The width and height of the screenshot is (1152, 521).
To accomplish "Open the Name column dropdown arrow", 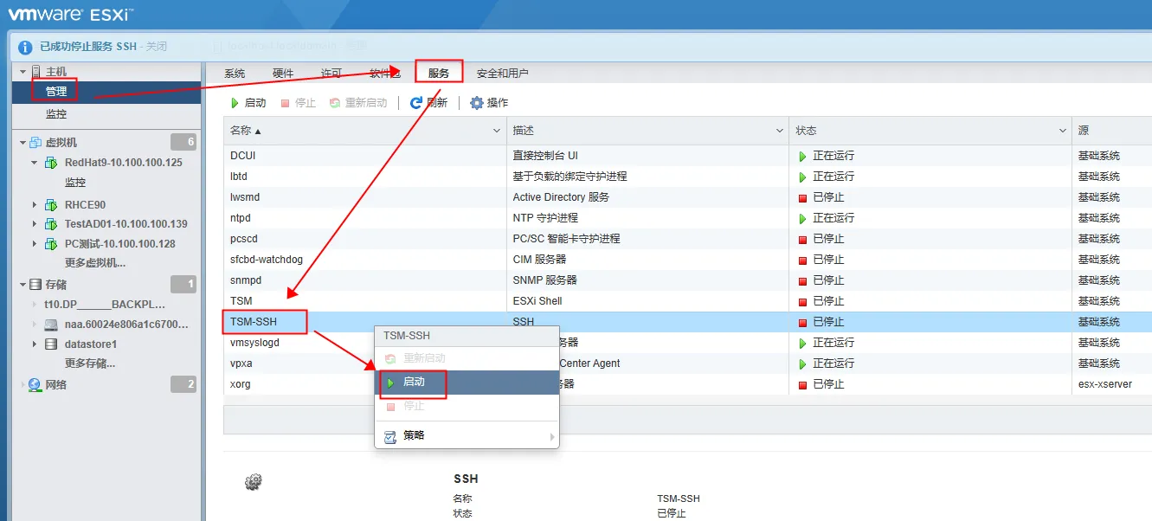I will tap(497, 131).
